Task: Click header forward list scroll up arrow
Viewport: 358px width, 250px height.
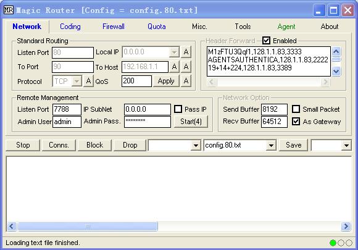Action: [x=336, y=51]
